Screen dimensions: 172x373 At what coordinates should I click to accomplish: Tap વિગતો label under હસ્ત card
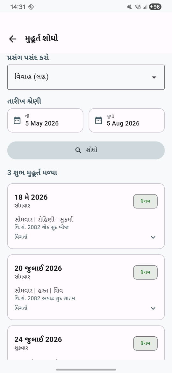coord(21,308)
